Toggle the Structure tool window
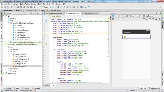This screenshot has width=164, height=92. pos(2,28)
